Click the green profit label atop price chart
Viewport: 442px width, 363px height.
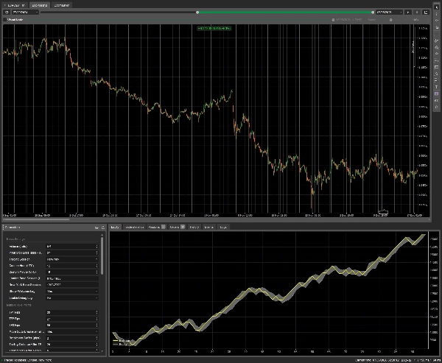click(214, 28)
